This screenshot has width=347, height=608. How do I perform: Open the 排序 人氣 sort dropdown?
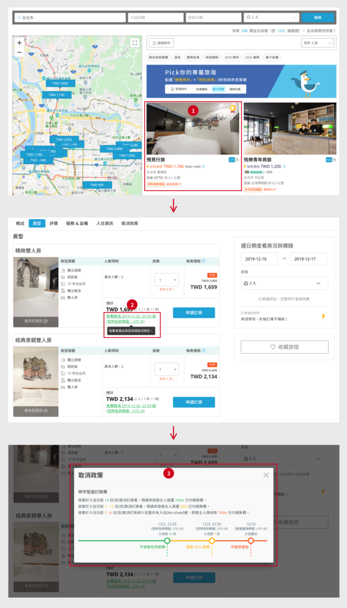[317, 43]
